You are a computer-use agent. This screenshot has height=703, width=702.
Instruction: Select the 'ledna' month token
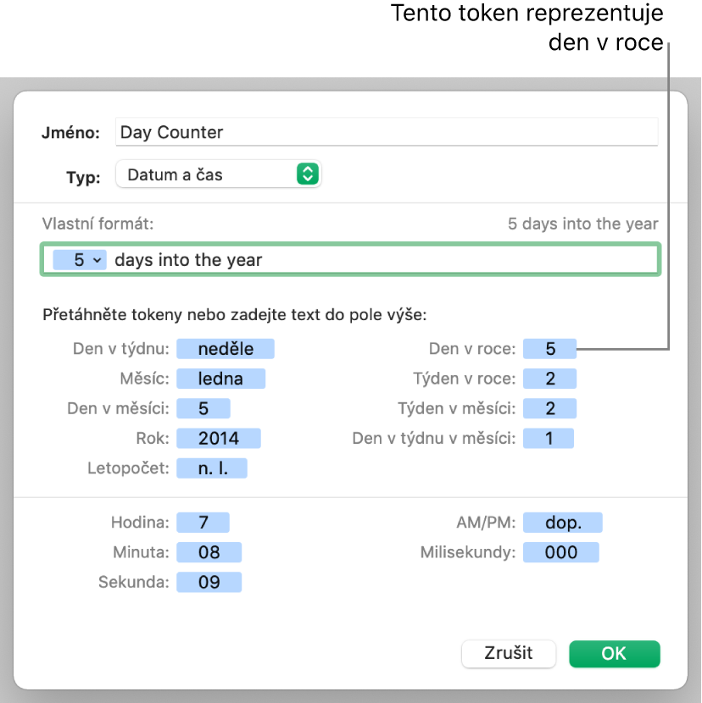coord(220,379)
